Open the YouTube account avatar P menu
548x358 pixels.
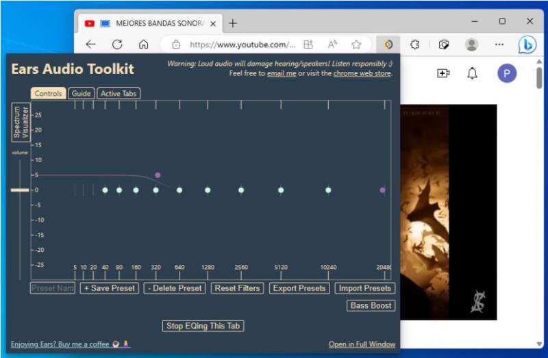tap(507, 73)
